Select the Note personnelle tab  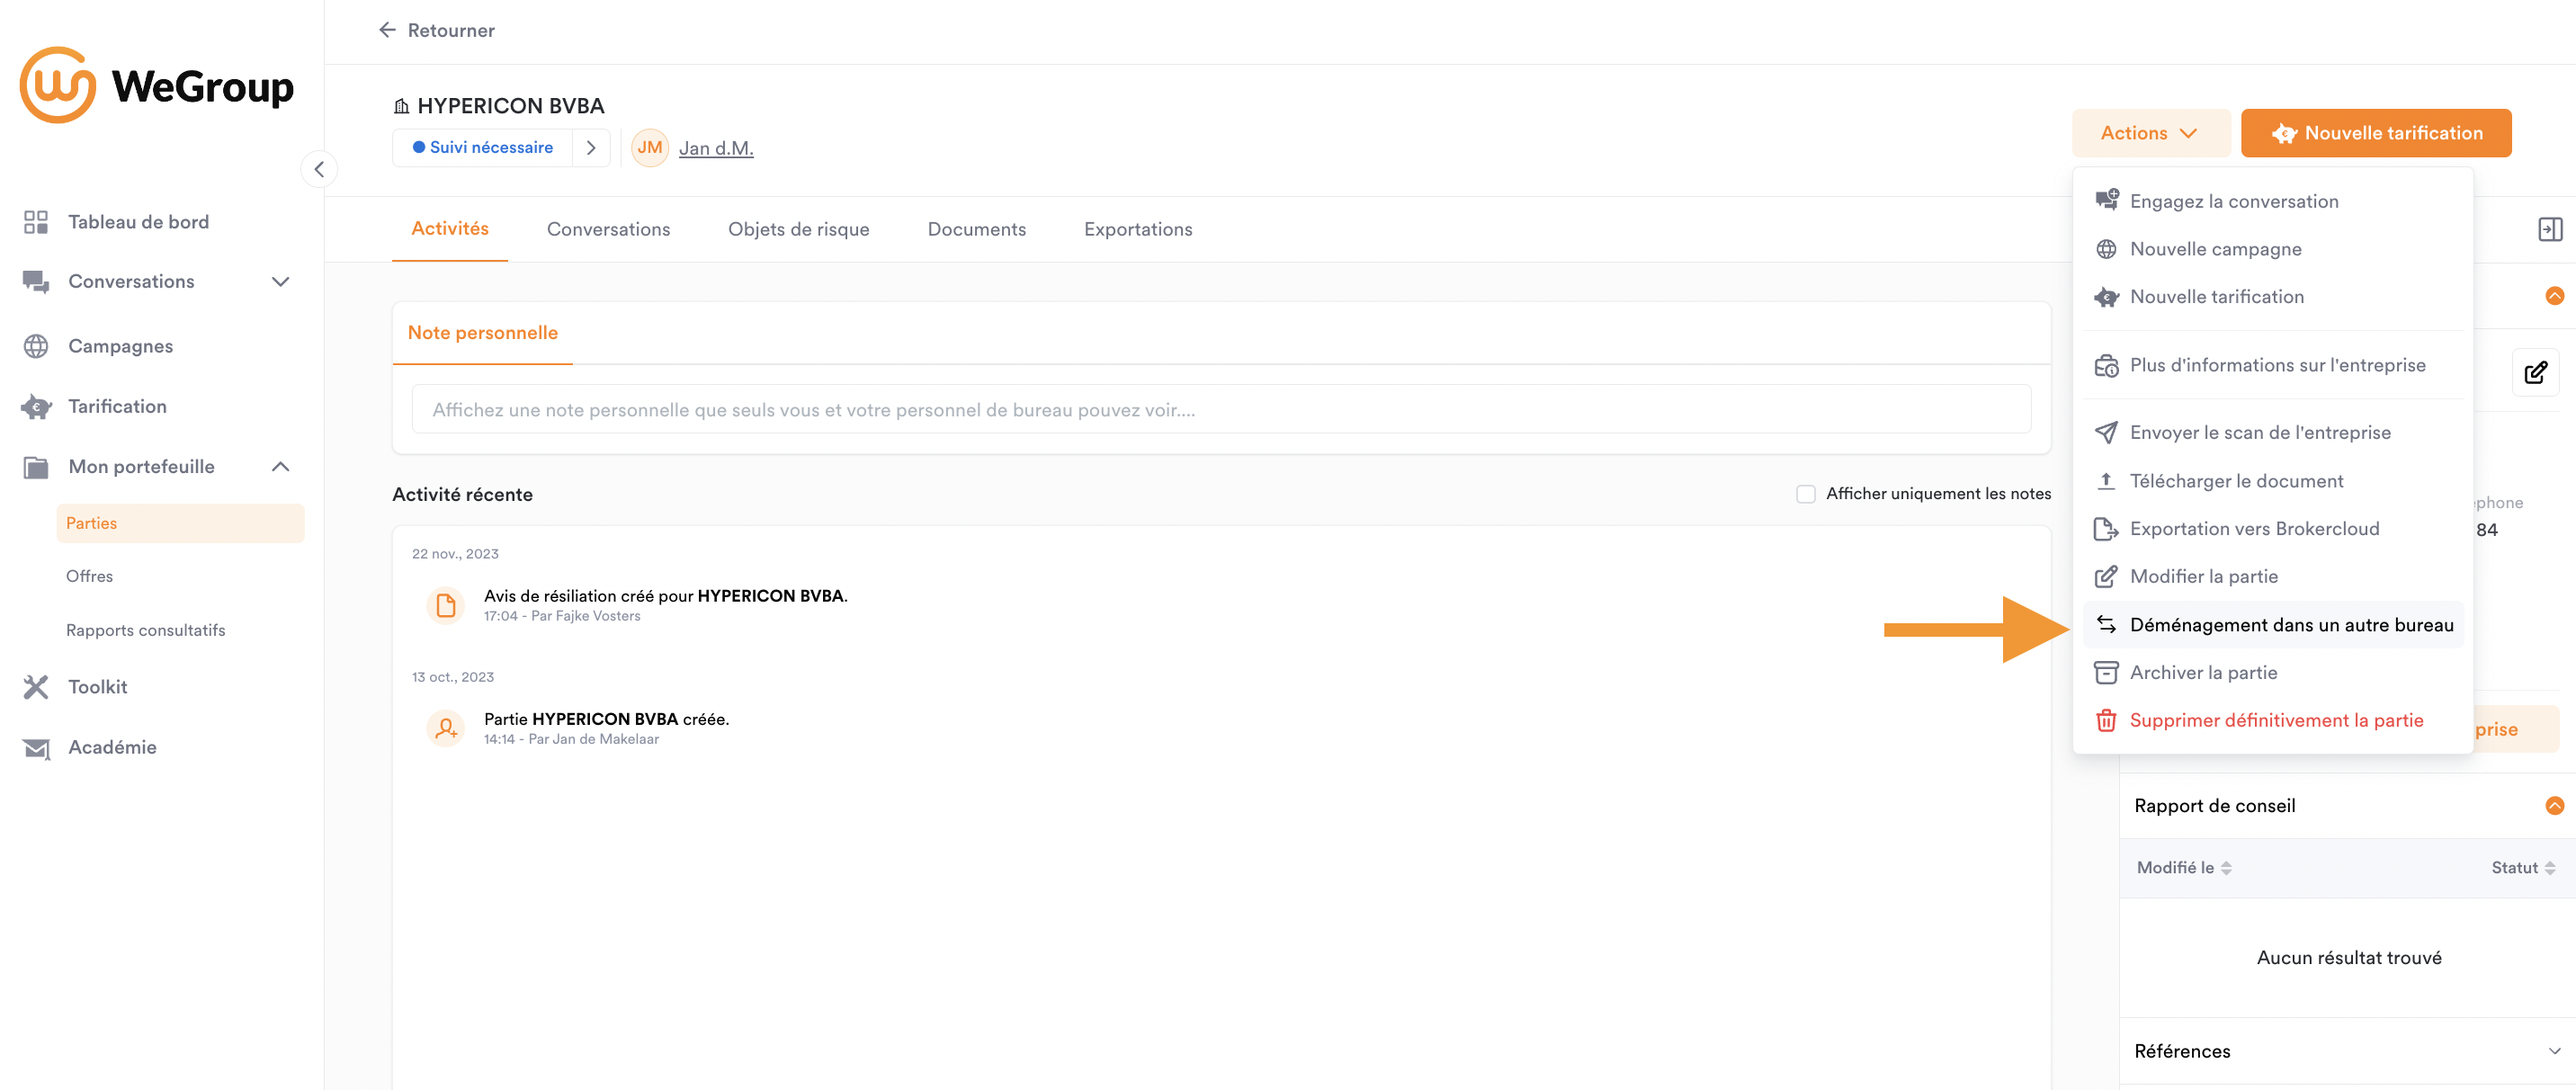[483, 333]
